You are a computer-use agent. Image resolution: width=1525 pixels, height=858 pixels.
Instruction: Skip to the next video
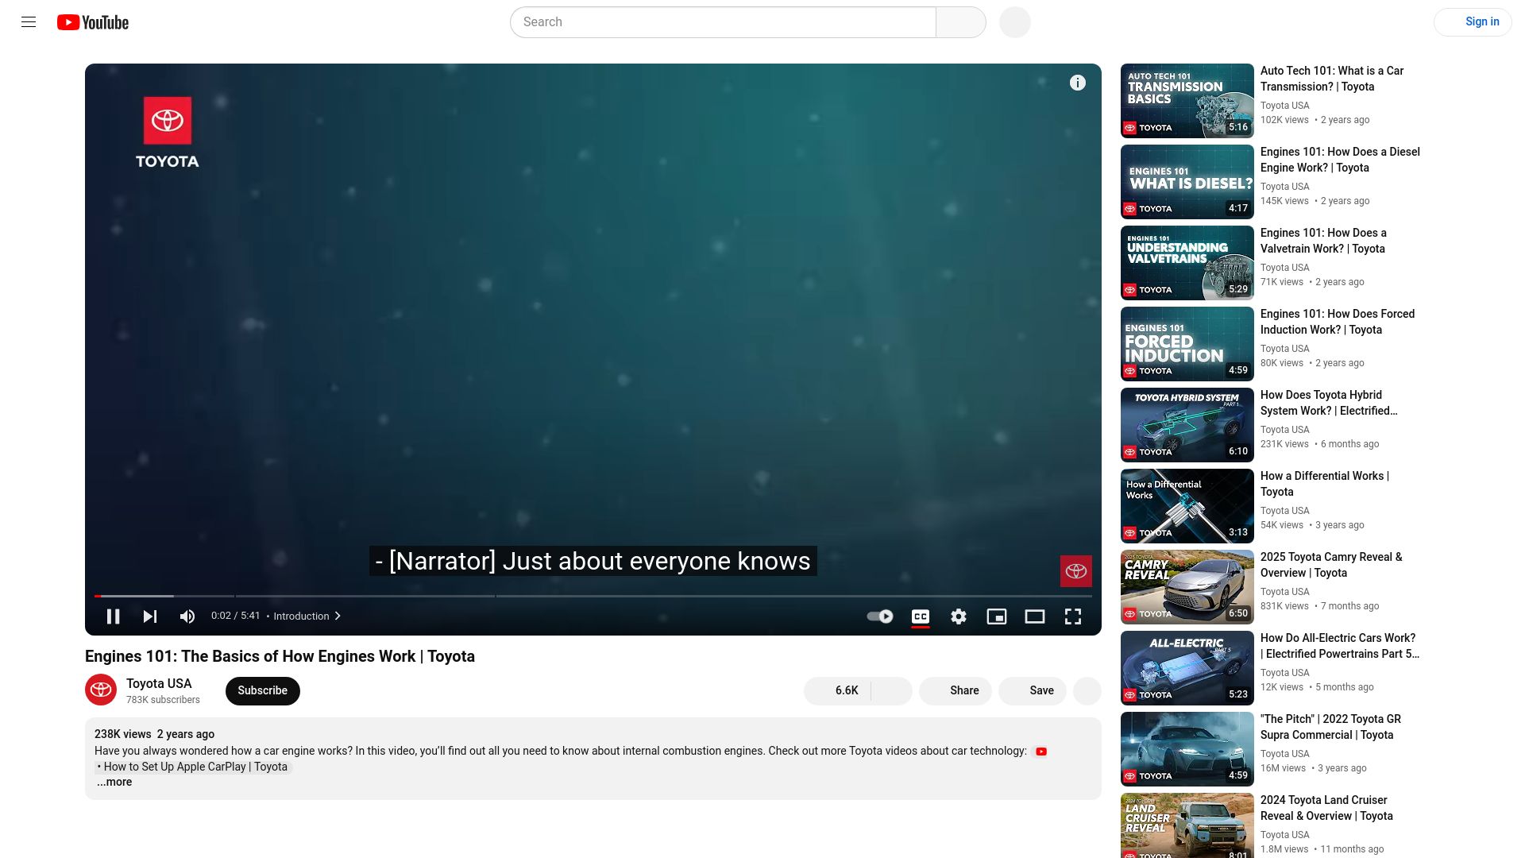point(150,616)
